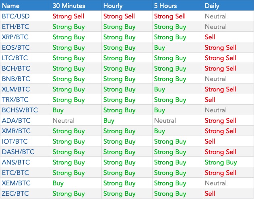Open the DASH/BTC pair link

tap(18, 152)
